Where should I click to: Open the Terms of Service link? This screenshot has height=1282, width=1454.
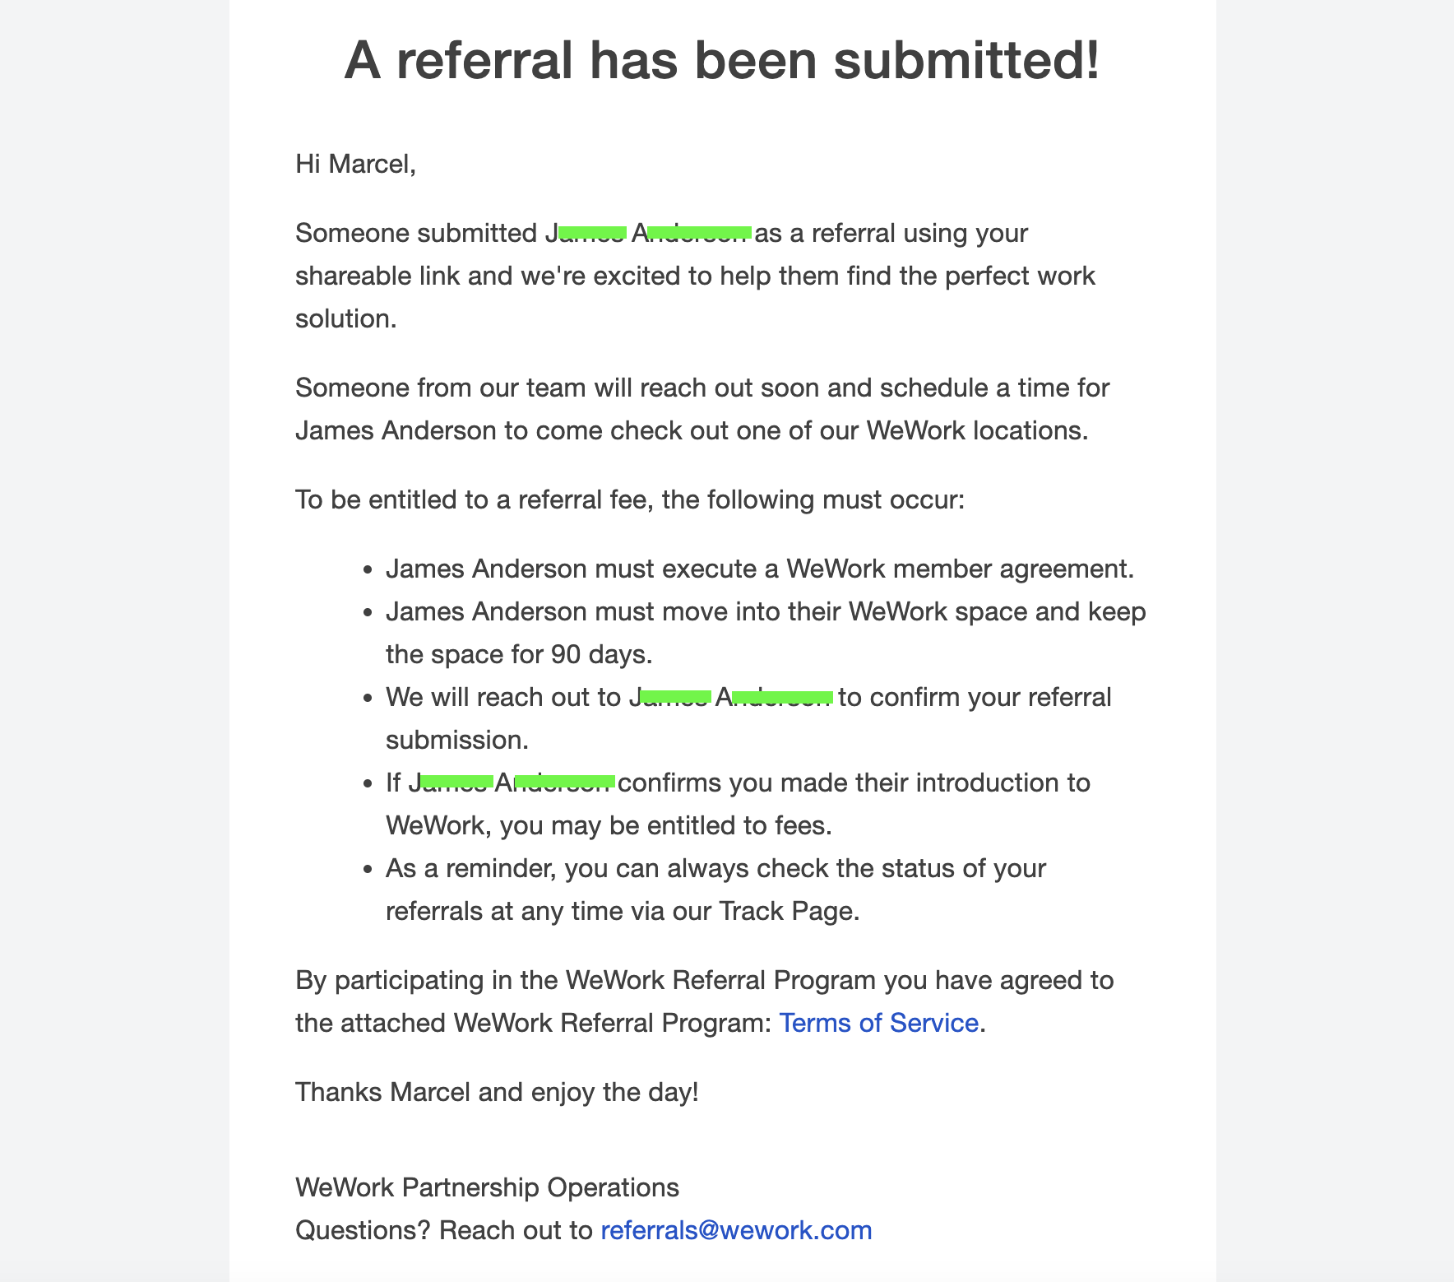pyautogui.click(x=878, y=1023)
